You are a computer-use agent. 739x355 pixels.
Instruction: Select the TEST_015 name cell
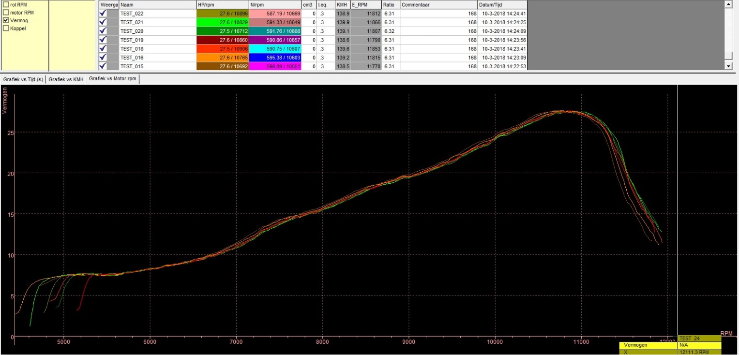pos(158,66)
